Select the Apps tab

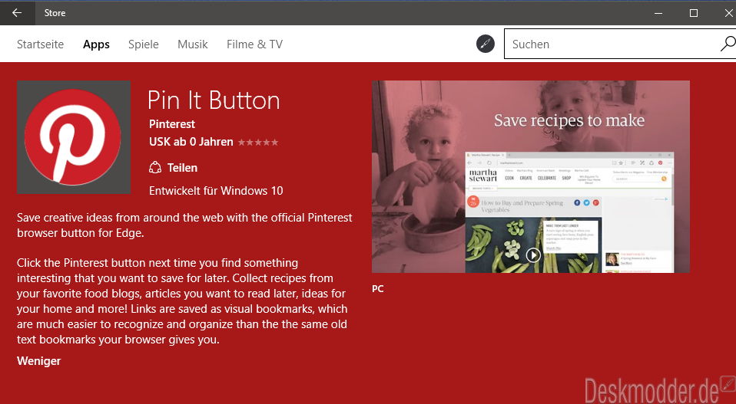click(96, 44)
